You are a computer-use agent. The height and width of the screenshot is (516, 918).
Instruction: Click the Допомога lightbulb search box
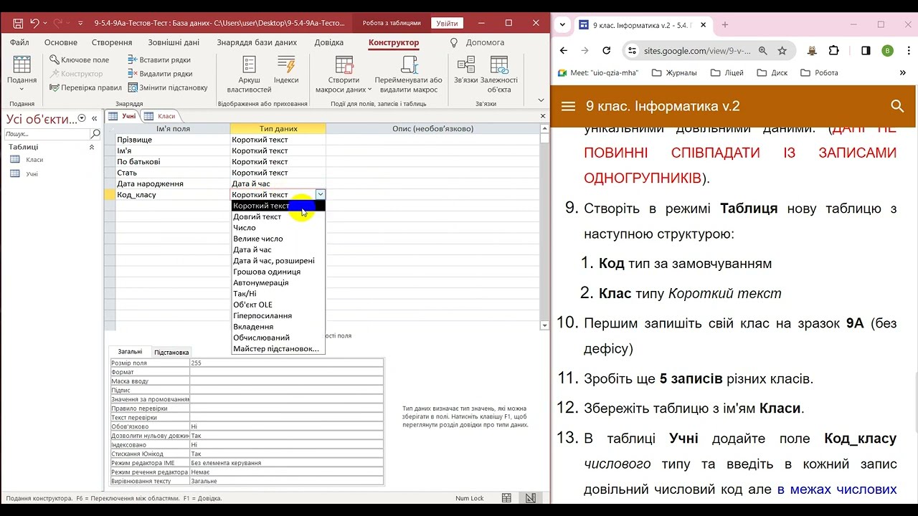pos(478,42)
